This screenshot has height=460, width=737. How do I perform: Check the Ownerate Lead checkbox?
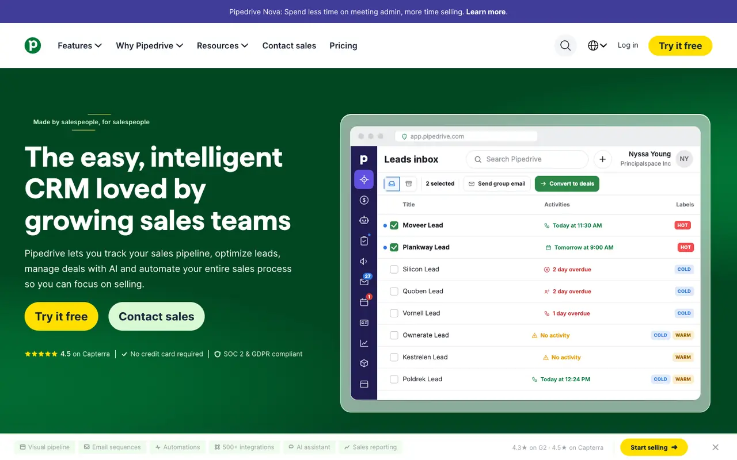pyautogui.click(x=394, y=335)
